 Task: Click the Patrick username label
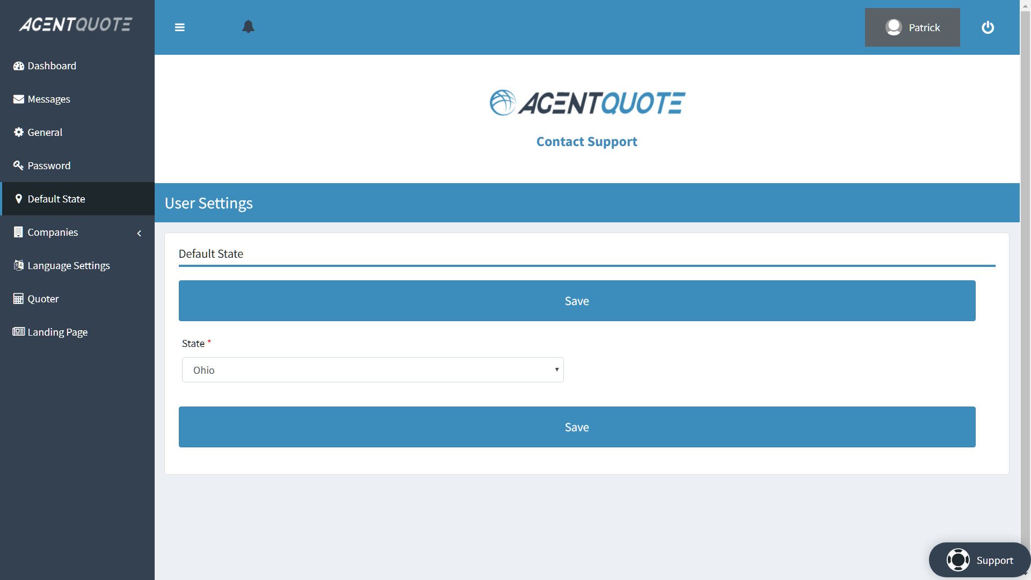click(924, 28)
